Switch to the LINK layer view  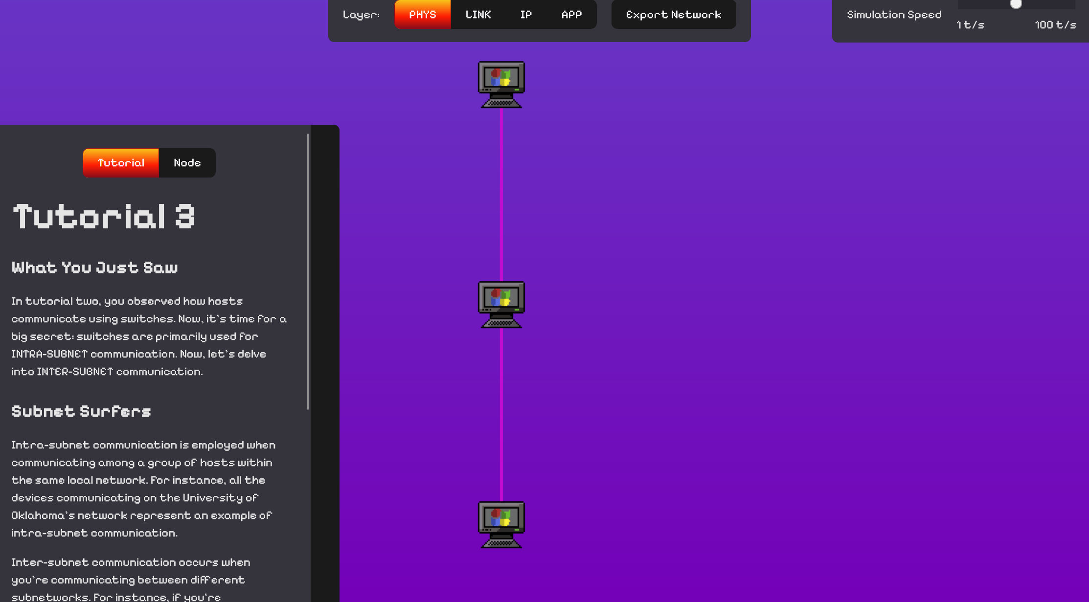(478, 15)
